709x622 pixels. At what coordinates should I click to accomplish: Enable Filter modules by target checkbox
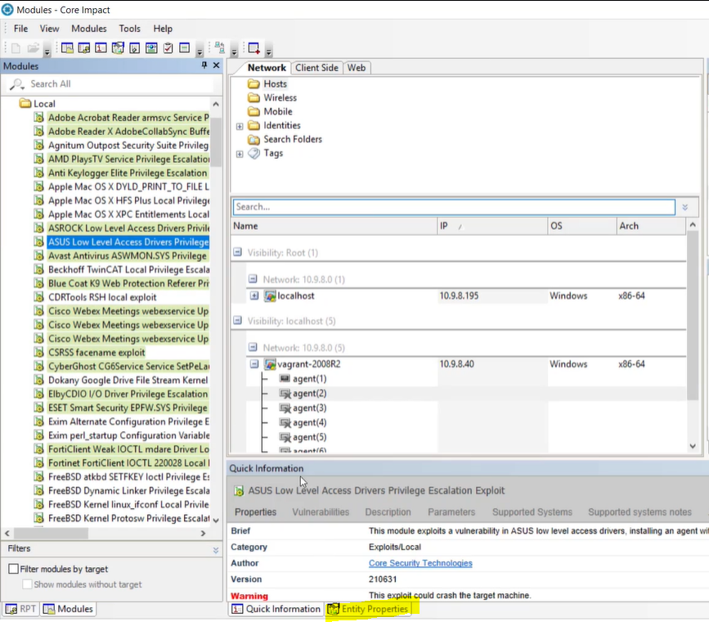click(x=13, y=569)
